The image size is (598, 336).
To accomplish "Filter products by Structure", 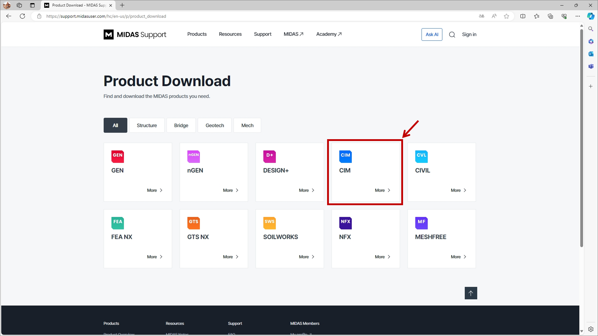I will click(x=147, y=125).
